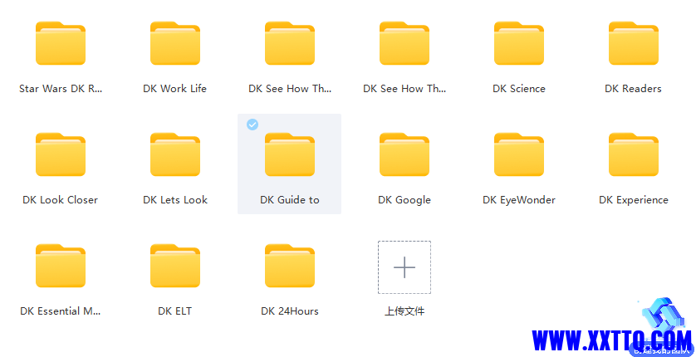
Task: Open the DK EyeWonder folder icon
Action: pyautogui.click(x=519, y=154)
